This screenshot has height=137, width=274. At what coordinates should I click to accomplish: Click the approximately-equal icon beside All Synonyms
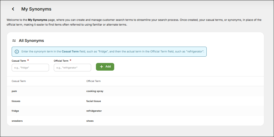click(x=14, y=41)
